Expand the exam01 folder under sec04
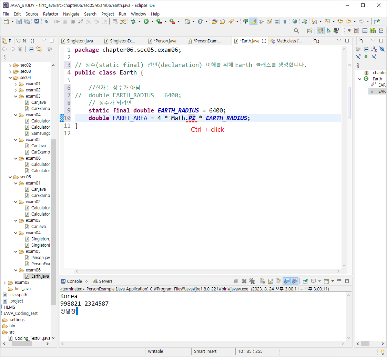Screen dimensions: 387x357 [16, 84]
